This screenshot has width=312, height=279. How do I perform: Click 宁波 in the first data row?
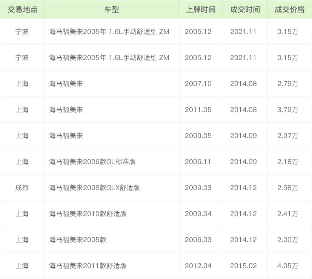pyautogui.click(x=22, y=32)
